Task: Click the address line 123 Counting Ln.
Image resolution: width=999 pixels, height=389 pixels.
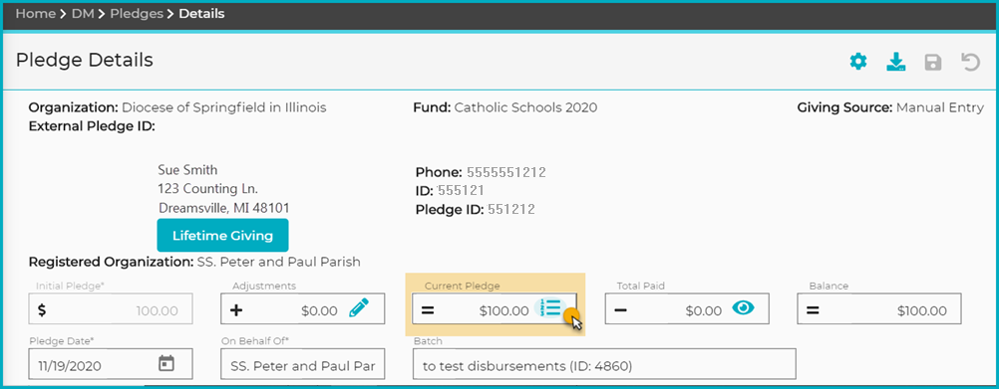Action: pyautogui.click(x=207, y=189)
